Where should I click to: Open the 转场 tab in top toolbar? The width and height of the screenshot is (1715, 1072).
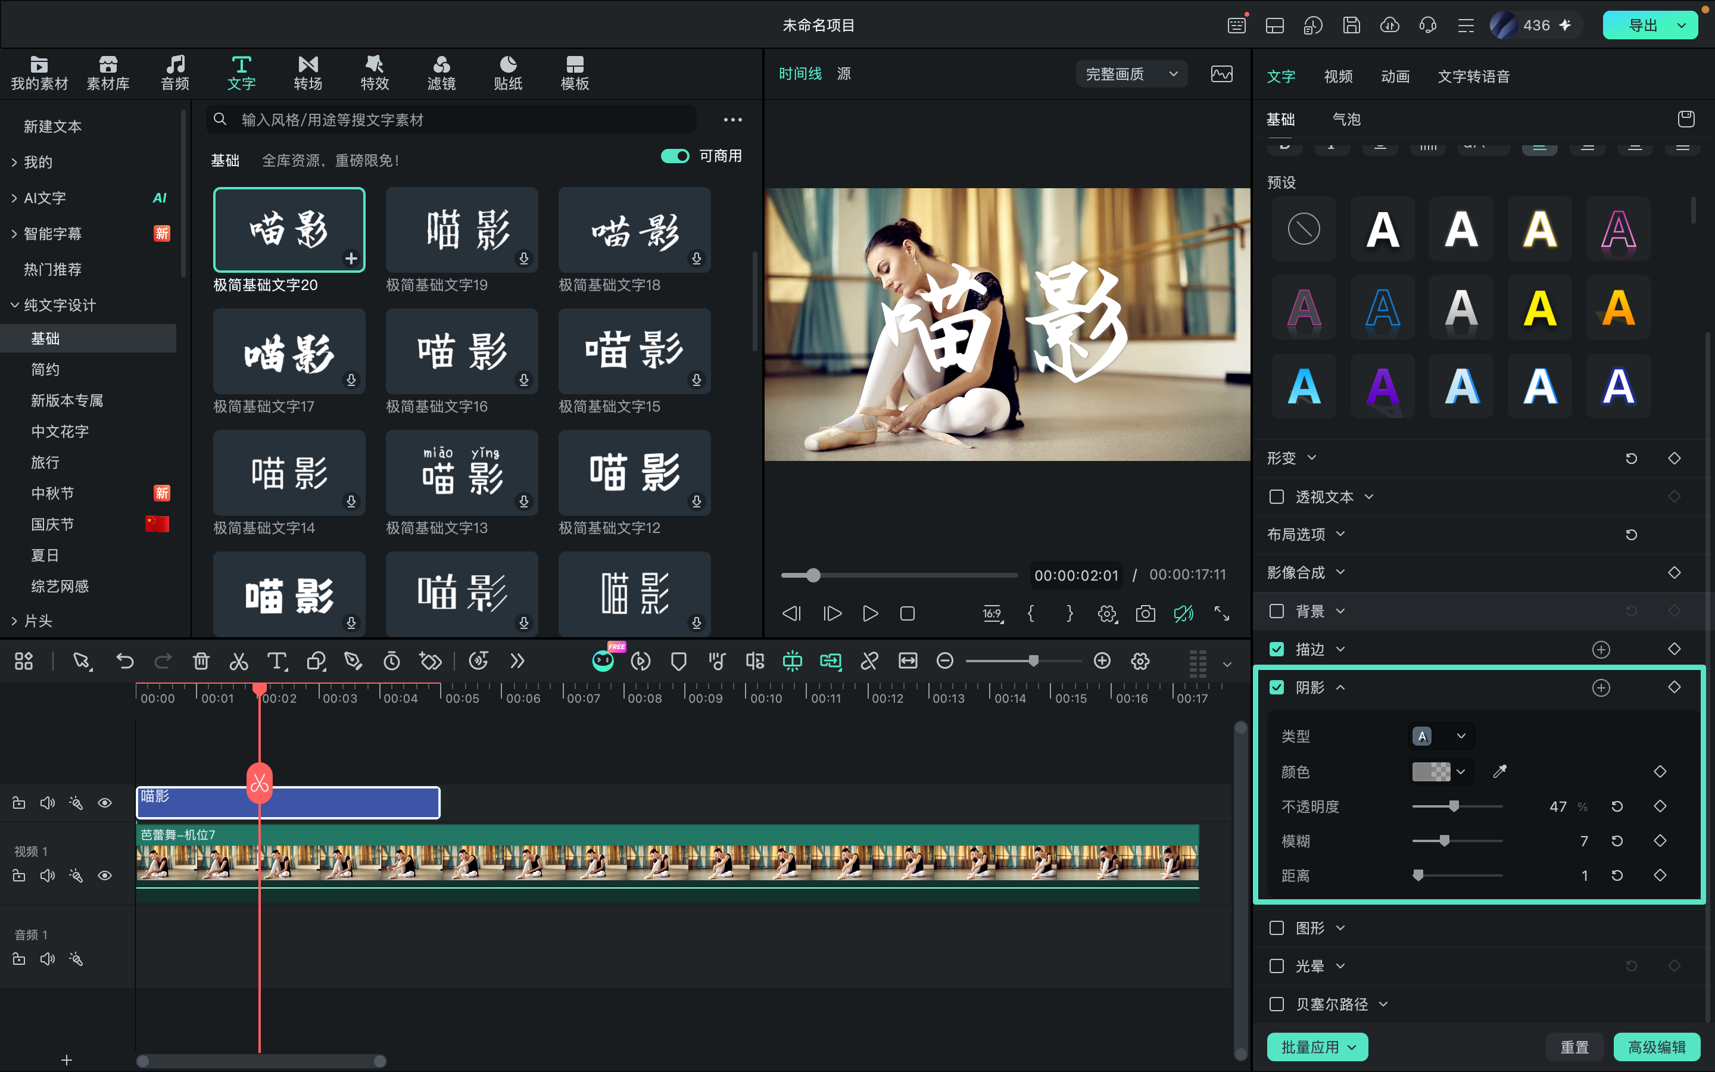coord(307,73)
